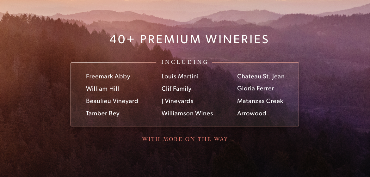Select William Hill from the winery list
The image size is (370, 177).
(x=102, y=89)
